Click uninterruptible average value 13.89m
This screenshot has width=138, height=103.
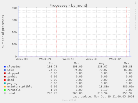pos(104,87)
